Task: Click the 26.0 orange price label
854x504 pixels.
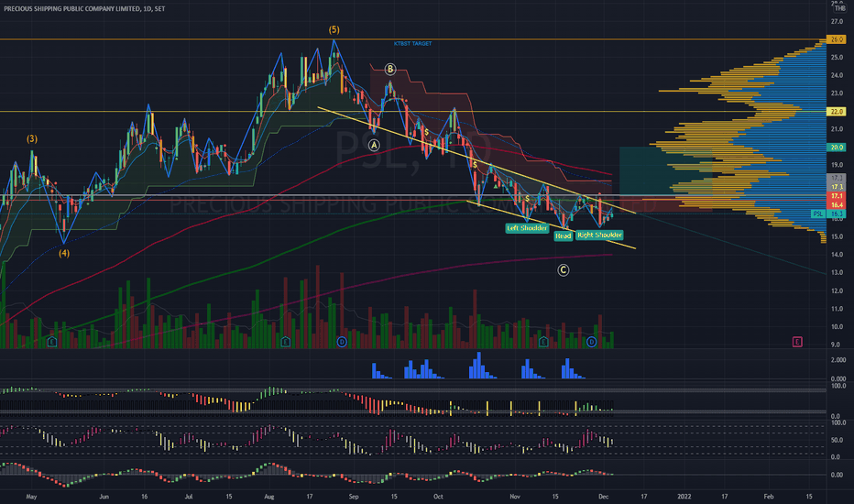Action: click(837, 39)
